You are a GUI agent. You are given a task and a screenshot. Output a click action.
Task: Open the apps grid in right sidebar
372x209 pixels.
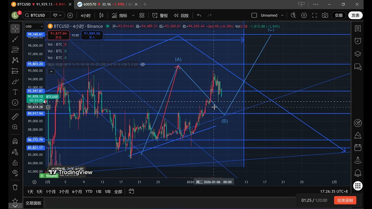(x=358, y=186)
